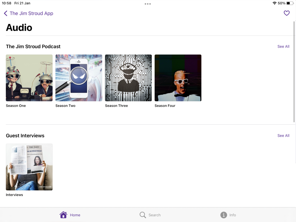Select the Season Three label
Viewport: 296px width, 222px height.
point(116,106)
